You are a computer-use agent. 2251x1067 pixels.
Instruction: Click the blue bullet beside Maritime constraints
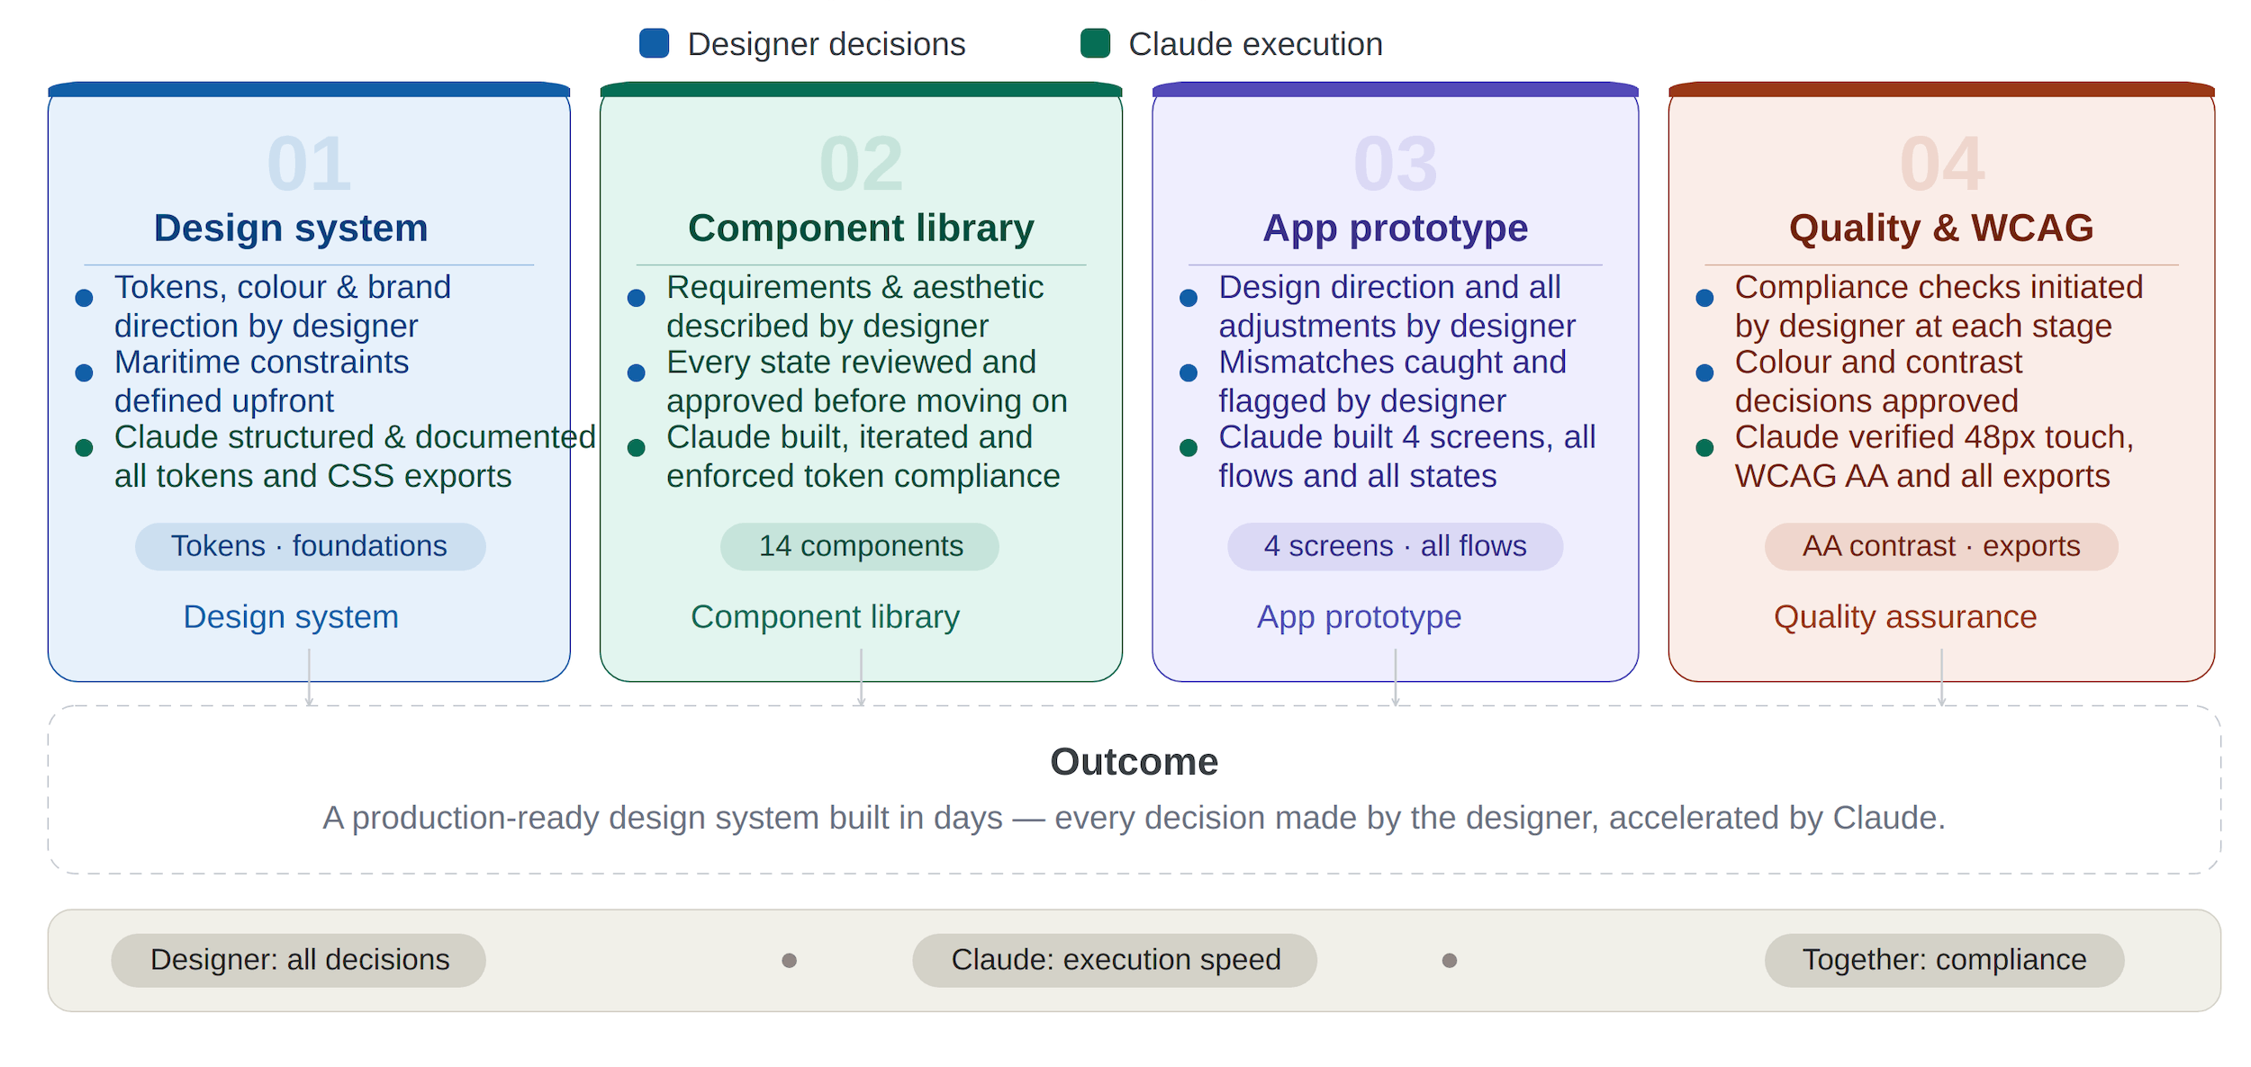85,372
